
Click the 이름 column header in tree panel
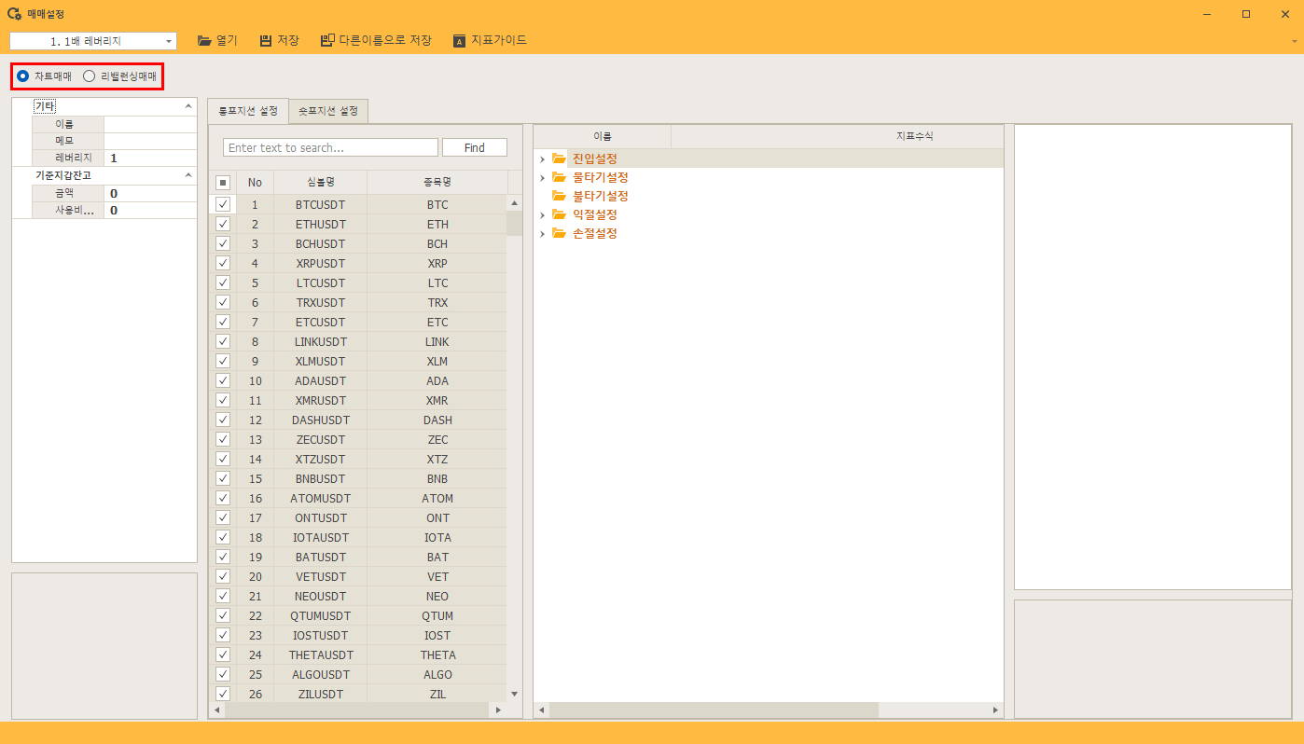pyautogui.click(x=603, y=136)
